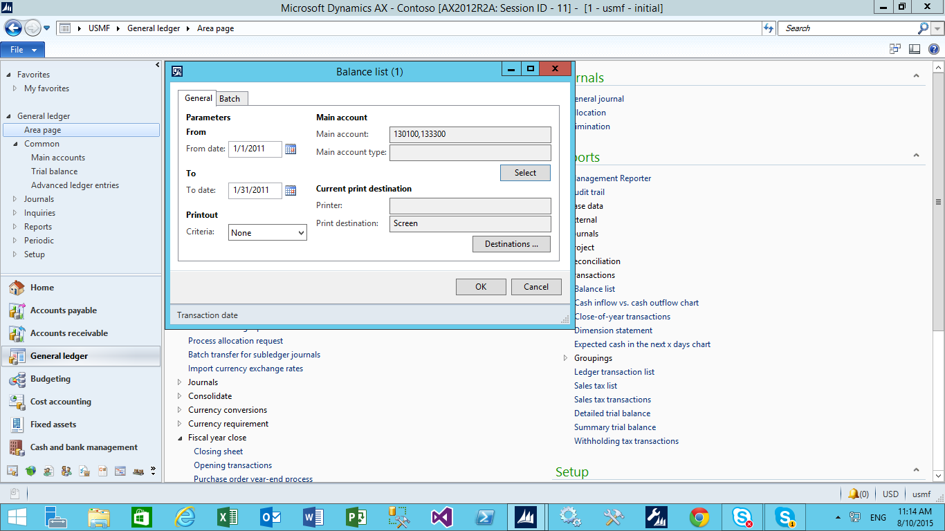The height and width of the screenshot is (531, 945).
Task: Expand the Groupings report folder
Action: coord(566,358)
